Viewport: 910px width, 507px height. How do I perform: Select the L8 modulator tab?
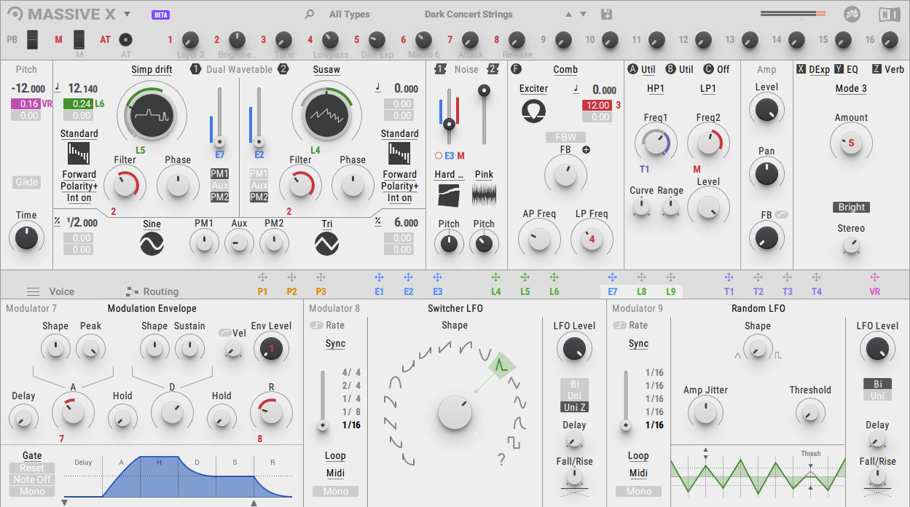[x=641, y=291]
